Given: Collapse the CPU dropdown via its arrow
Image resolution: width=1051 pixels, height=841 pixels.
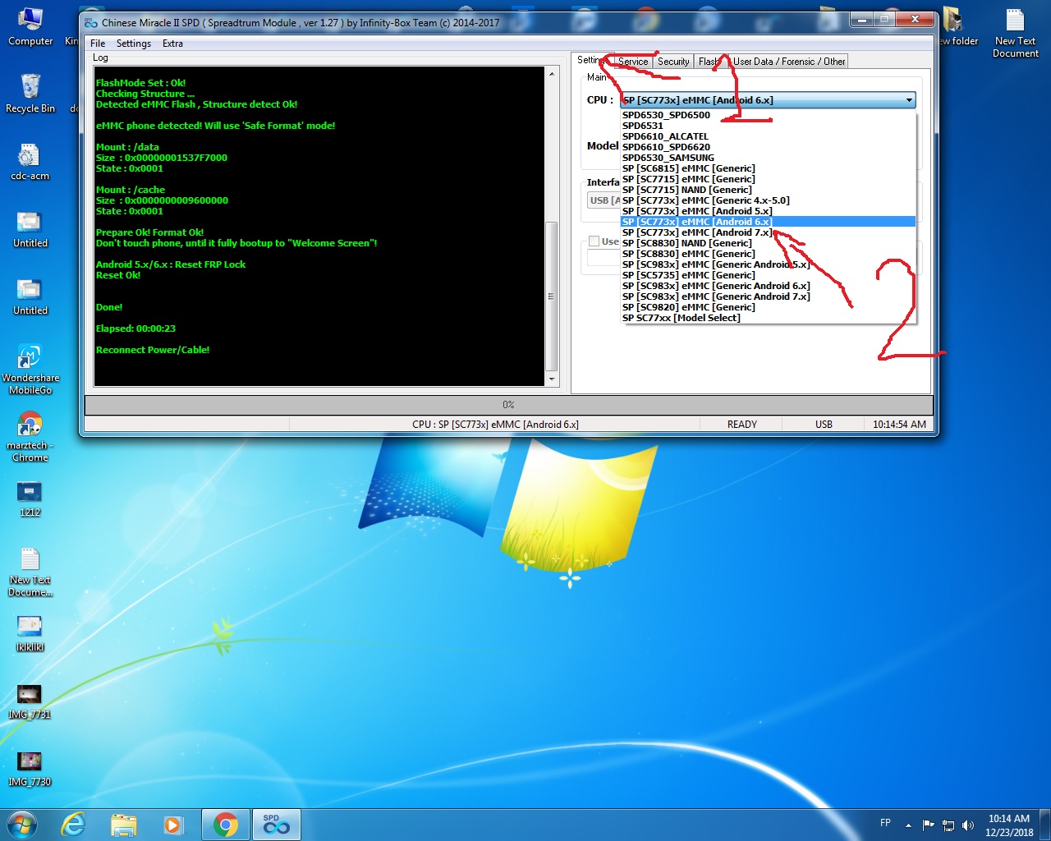Looking at the screenshot, I should point(909,100).
